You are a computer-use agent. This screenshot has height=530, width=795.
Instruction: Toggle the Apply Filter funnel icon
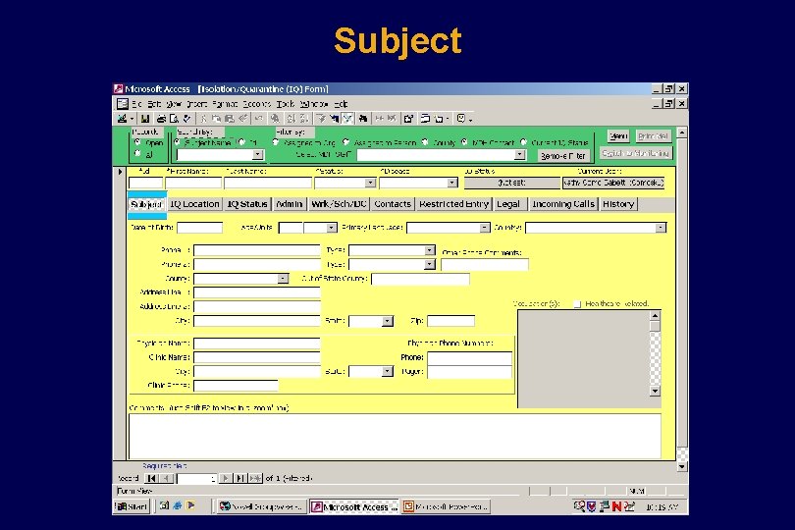[x=347, y=119]
